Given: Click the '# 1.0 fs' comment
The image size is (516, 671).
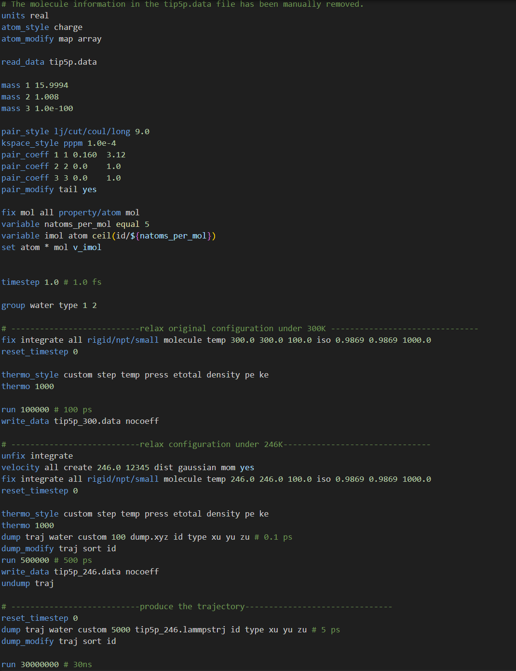Looking at the screenshot, I should 82,282.
